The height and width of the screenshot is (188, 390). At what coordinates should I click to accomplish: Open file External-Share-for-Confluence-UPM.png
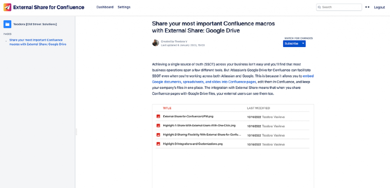188,116
